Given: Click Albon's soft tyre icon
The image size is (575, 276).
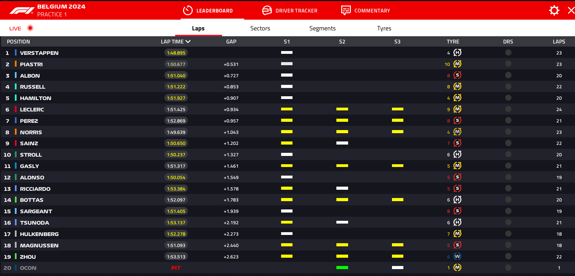Looking at the screenshot, I should (x=457, y=75).
